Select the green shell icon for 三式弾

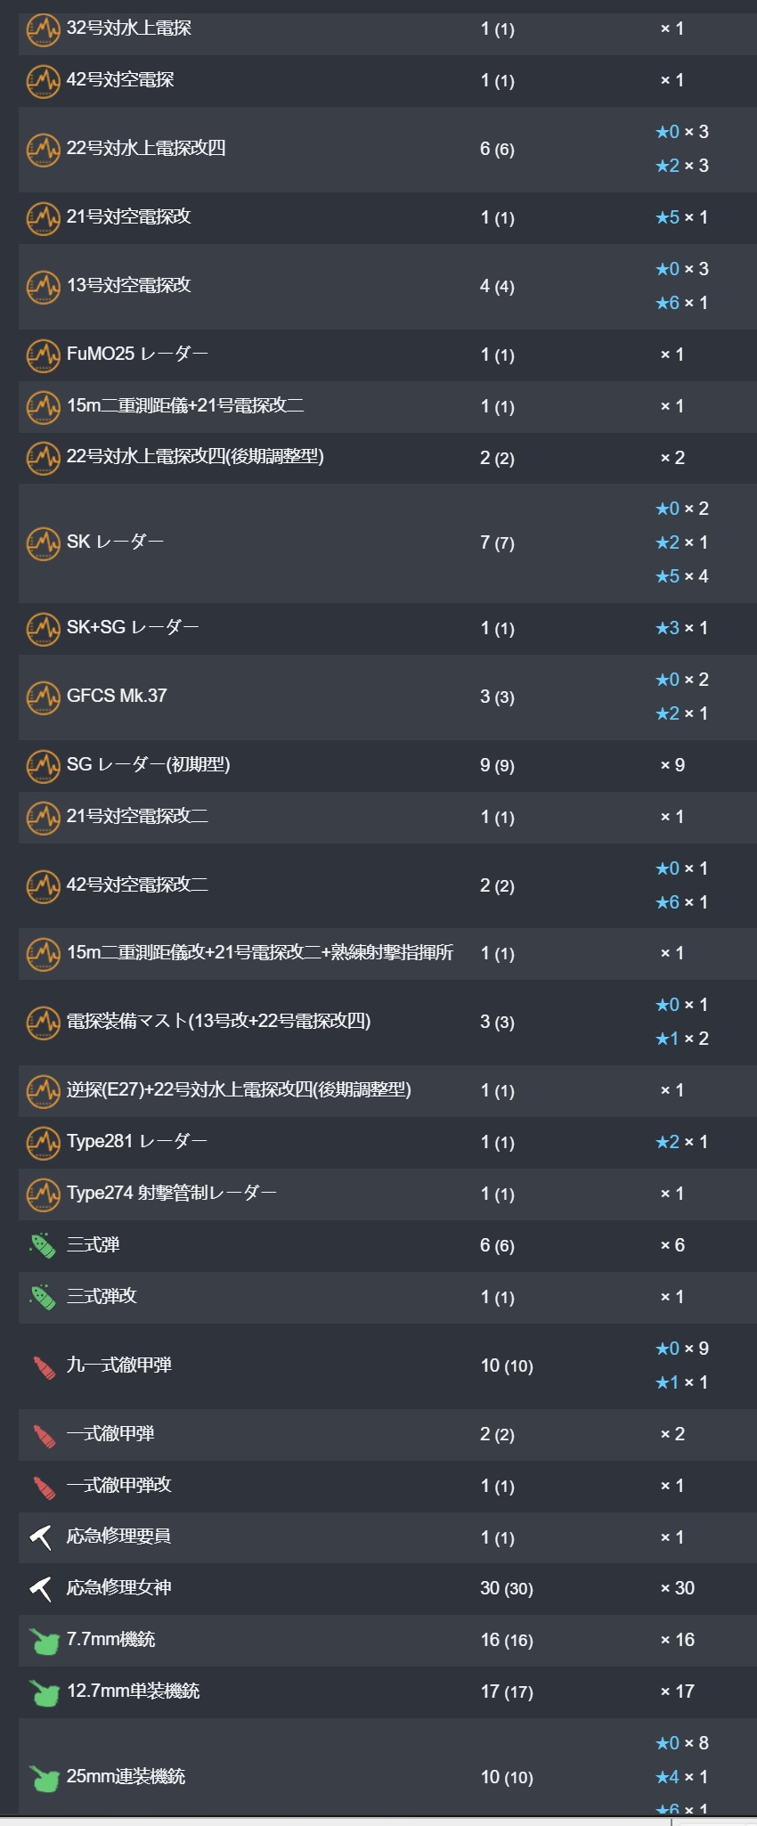tap(43, 1245)
